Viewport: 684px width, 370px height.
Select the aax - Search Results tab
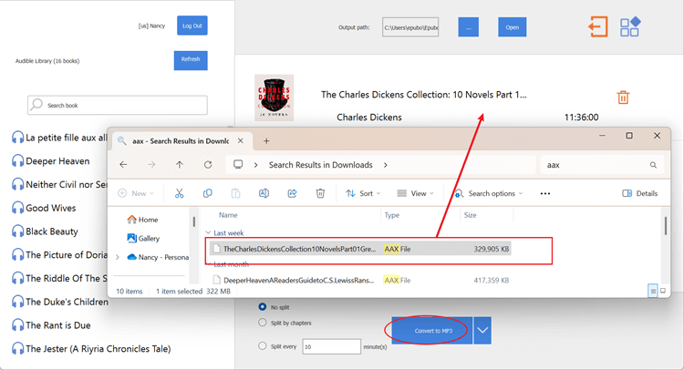[x=181, y=141]
